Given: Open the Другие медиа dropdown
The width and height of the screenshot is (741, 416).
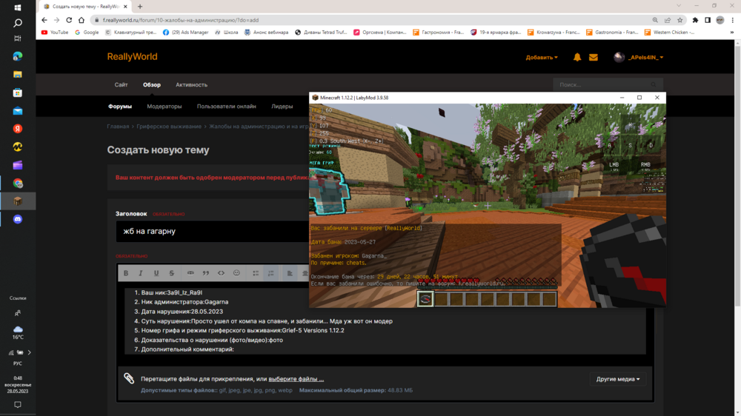Looking at the screenshot, I should pos(618,379).
